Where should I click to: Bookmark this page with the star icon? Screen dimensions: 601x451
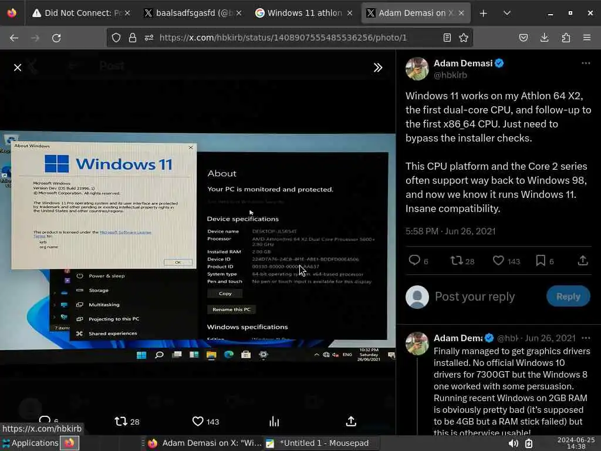coord(464,38)
